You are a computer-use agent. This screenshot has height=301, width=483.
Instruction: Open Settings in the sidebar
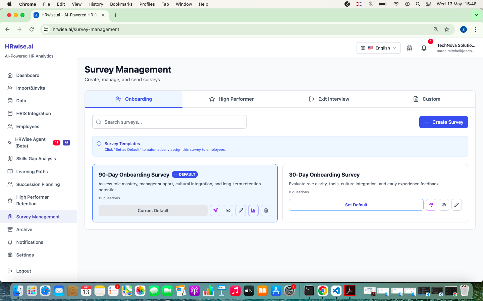[x=39, y=255]
